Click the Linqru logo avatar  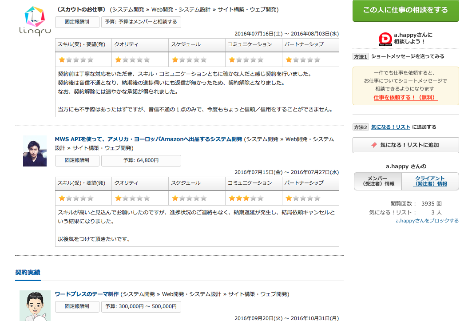pyautogui.click(x=35, y=20)
